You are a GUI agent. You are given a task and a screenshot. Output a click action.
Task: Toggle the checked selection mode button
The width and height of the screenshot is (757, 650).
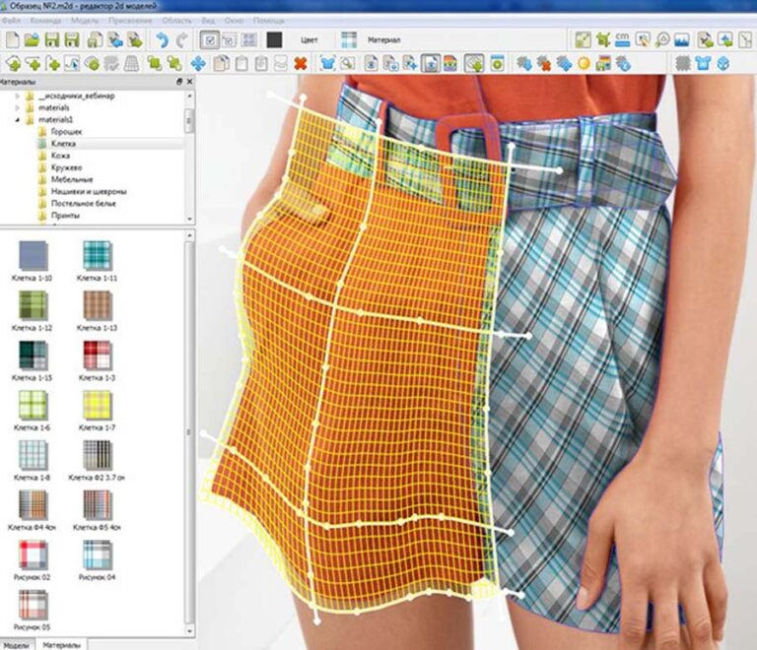pos(210,40)
